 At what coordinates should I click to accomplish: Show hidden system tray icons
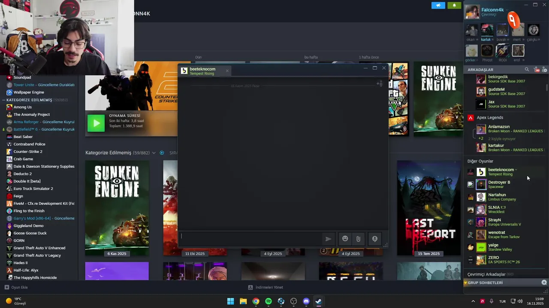[x=473, y=301]
